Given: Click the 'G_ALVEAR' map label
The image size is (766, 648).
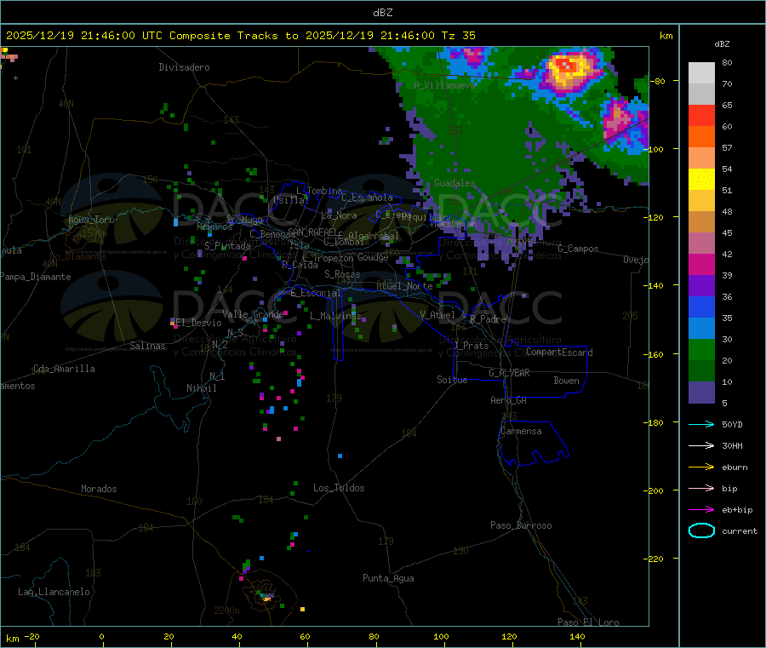Looking at the screenshot, I should coord(509,373).
